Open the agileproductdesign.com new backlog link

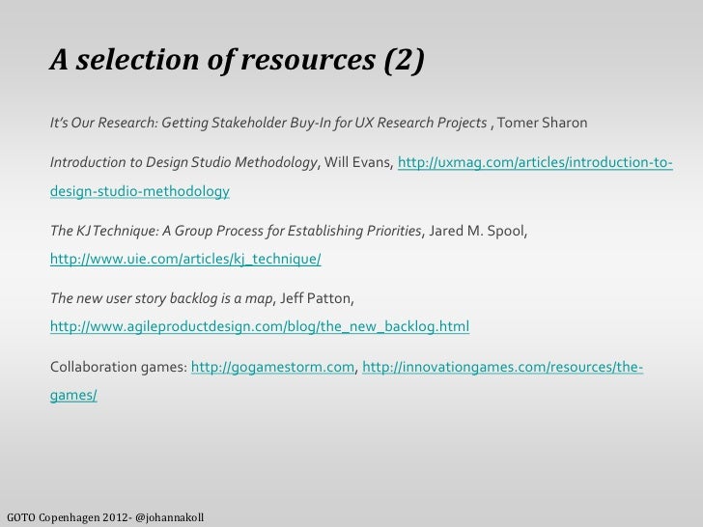click(x=260, y=326)
